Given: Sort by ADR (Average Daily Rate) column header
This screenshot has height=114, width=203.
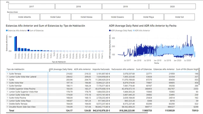Looking at the screenshot, I should [x=61, y=69].
